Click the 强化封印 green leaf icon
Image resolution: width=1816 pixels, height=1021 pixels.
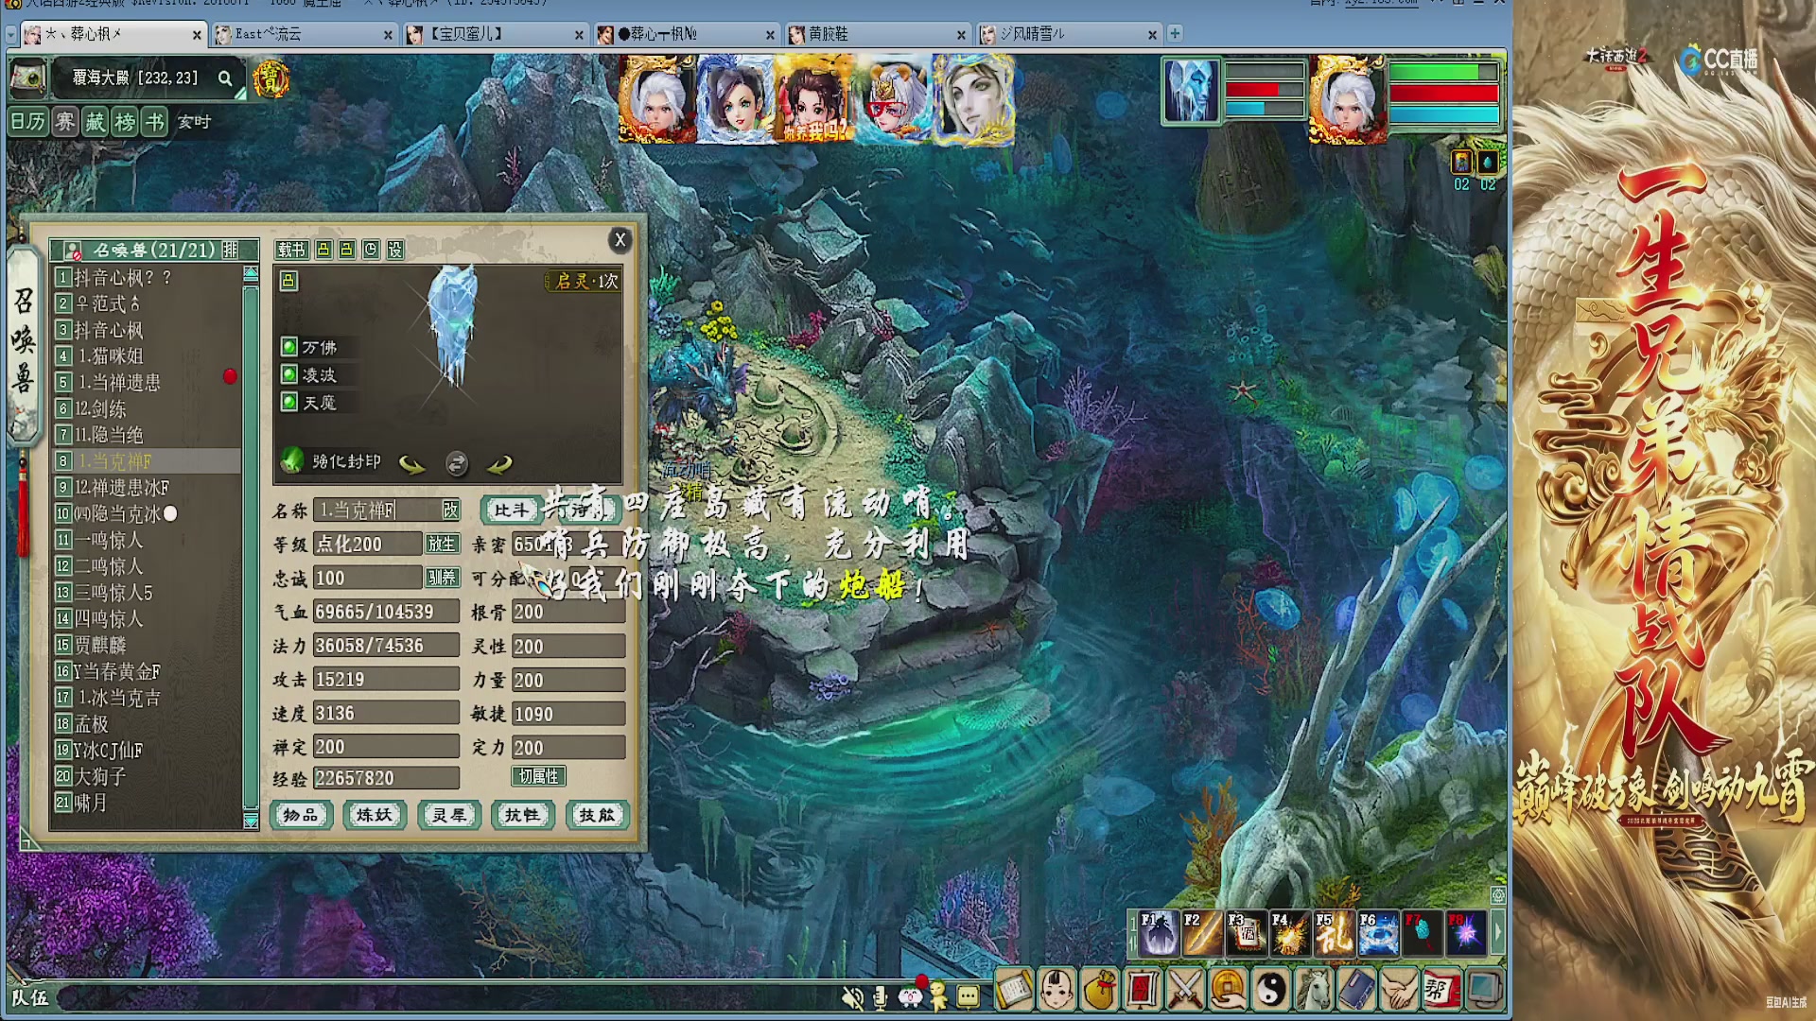tap(292, 460)
